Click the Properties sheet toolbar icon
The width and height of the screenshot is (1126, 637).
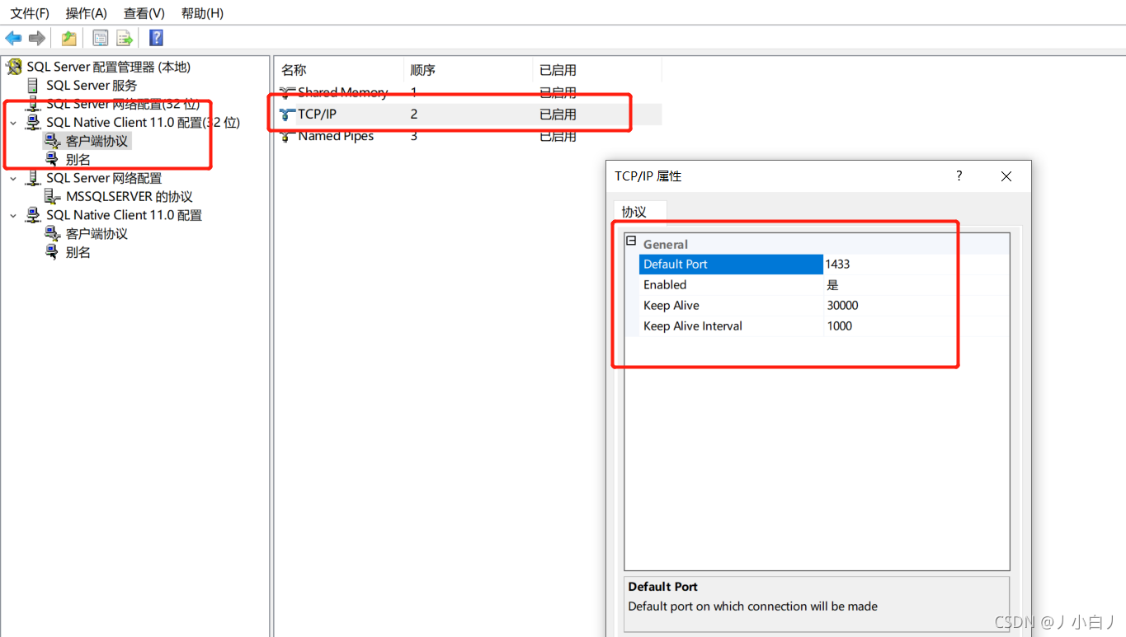click(x=101, y=38)
